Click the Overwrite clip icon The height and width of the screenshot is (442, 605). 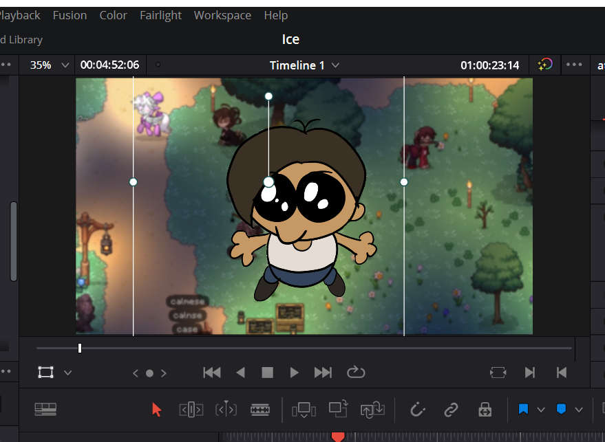[x=339, y=409]
